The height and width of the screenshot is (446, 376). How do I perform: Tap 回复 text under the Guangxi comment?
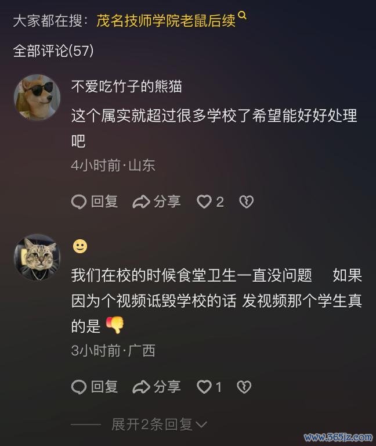pos(104,387)
